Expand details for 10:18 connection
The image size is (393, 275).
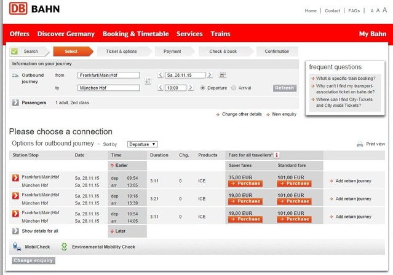pos(15,195)
